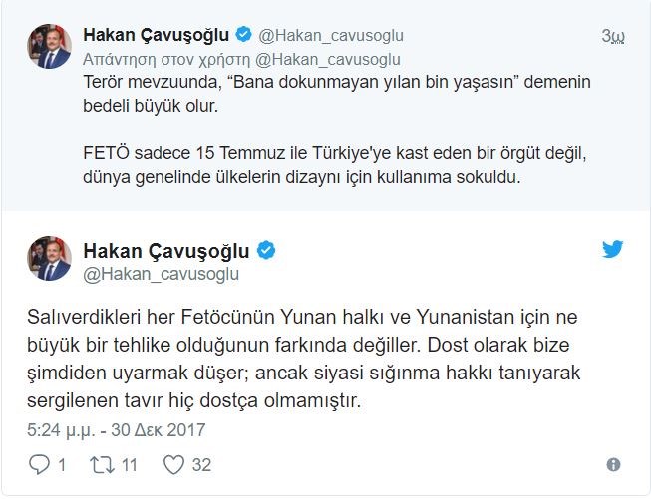Click the blue Twitter bird logo
This screenshot has height=499, width=651.
click(x=612, y=249)
